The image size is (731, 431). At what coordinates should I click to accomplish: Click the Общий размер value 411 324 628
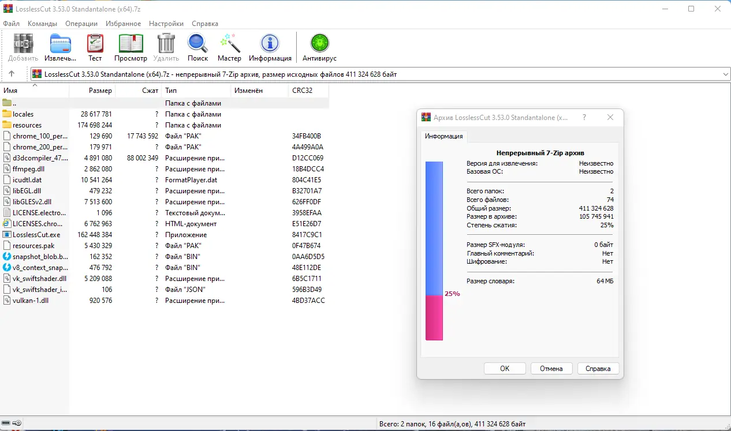(x=596, y=208)
